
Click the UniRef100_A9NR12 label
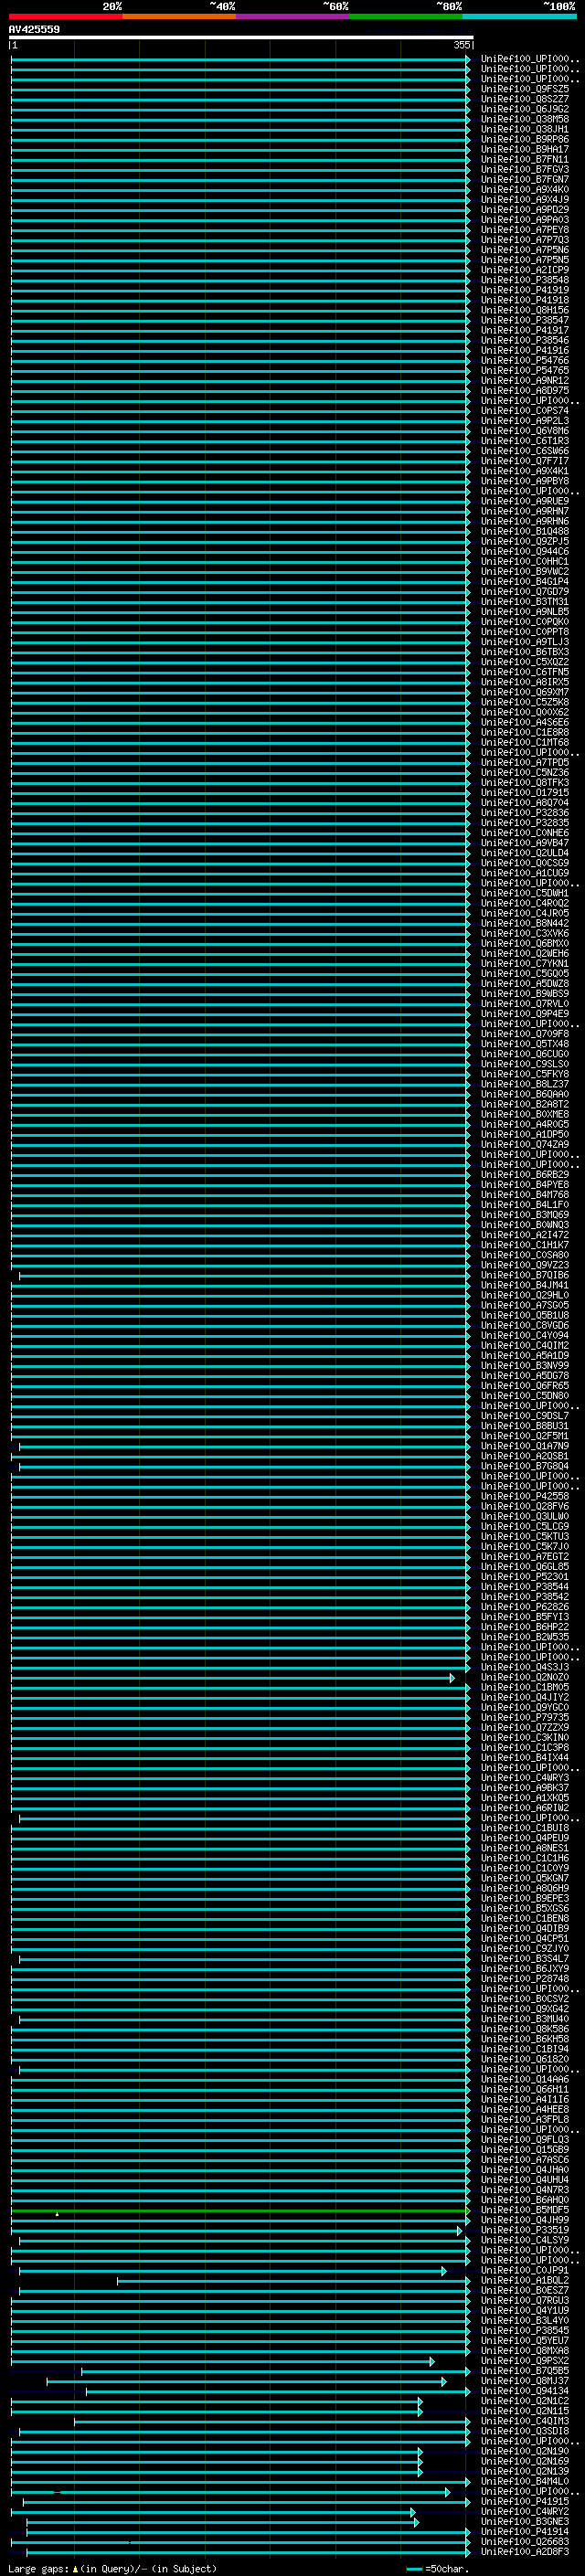click(x=525, y=380)
